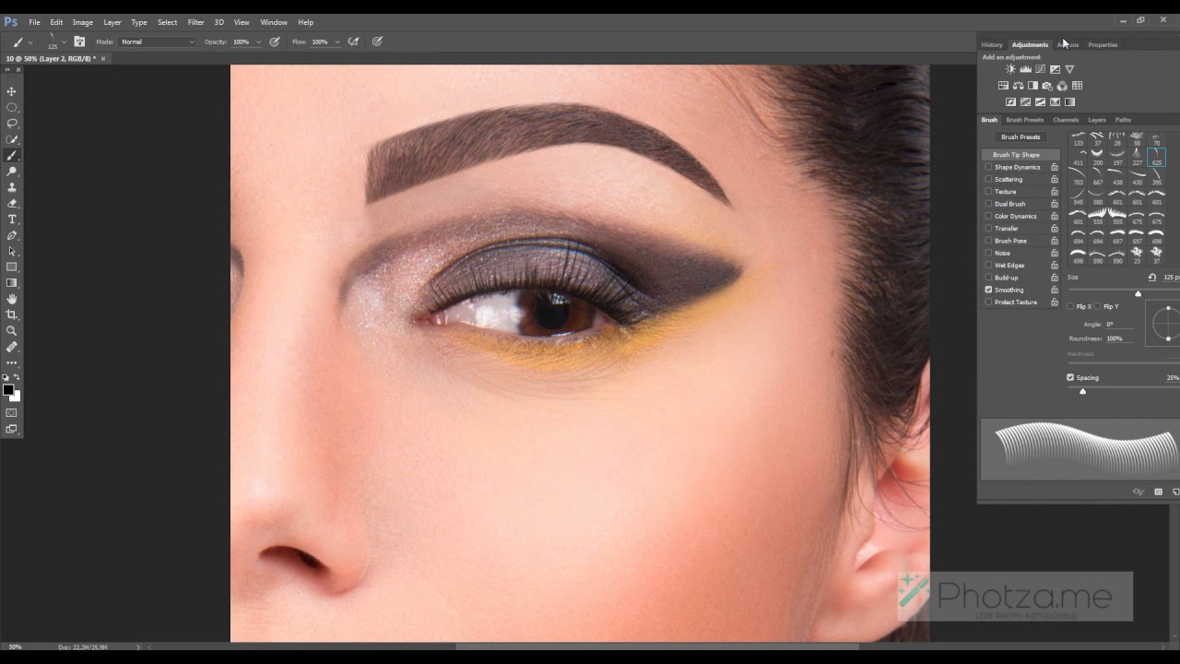Add a Curves adjustment
Image resolution: width=1180 pixels, height=664 pixels.
point(1040,69)
